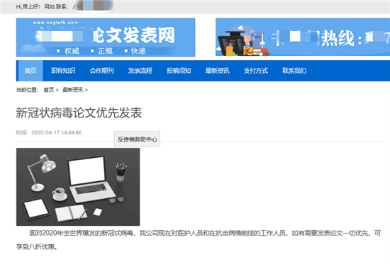This screenshot has width=390, height=269.
Task: Click the 首页 breadcrumb link
Action: coord(49,90)
